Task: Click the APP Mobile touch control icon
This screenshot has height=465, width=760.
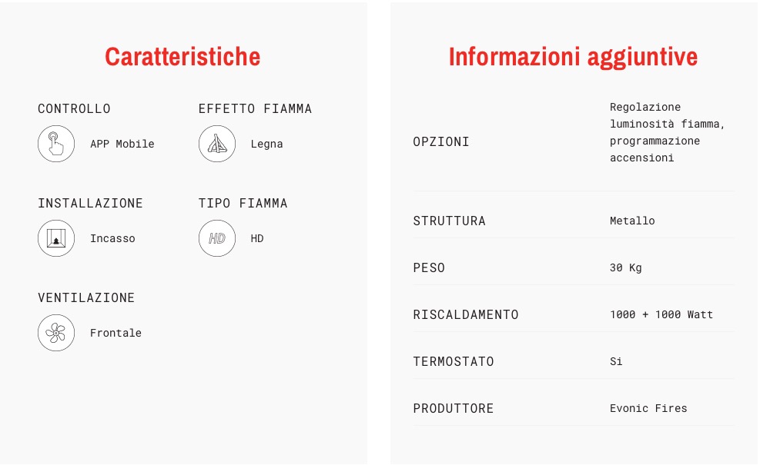Action: tap(56, 144)
